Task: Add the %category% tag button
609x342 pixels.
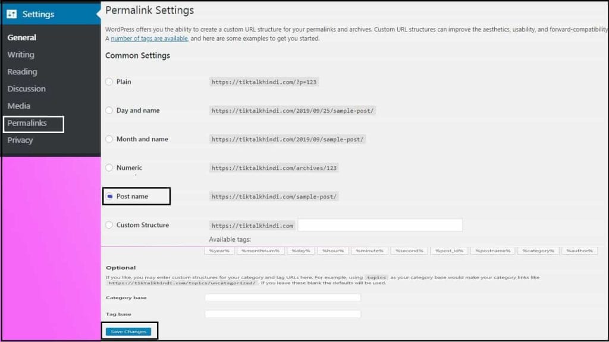Action: pos(538,251)
